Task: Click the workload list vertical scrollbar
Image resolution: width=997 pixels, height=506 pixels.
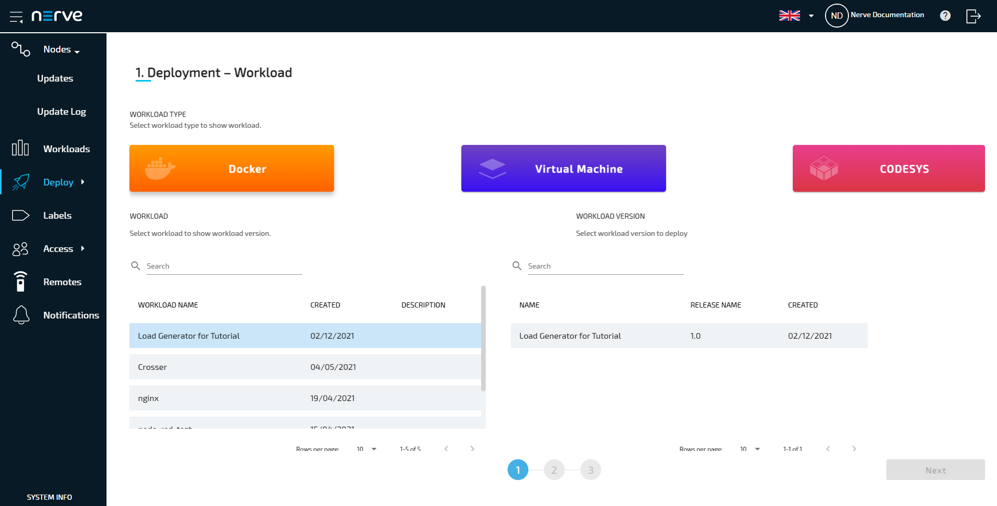Action: click(x=483, y=338)
